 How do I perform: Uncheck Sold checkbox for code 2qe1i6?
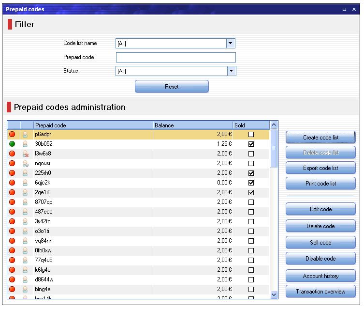coord(251,192)
